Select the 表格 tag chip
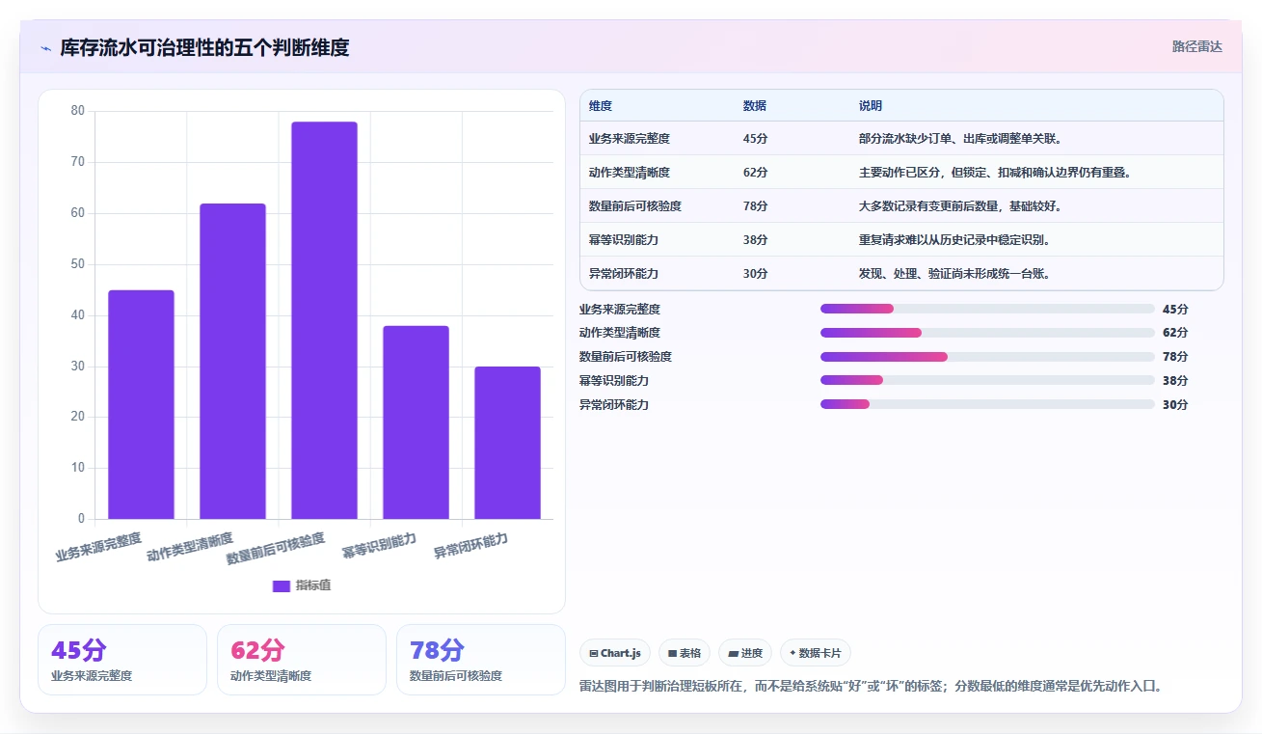 (x=685, y=653)
